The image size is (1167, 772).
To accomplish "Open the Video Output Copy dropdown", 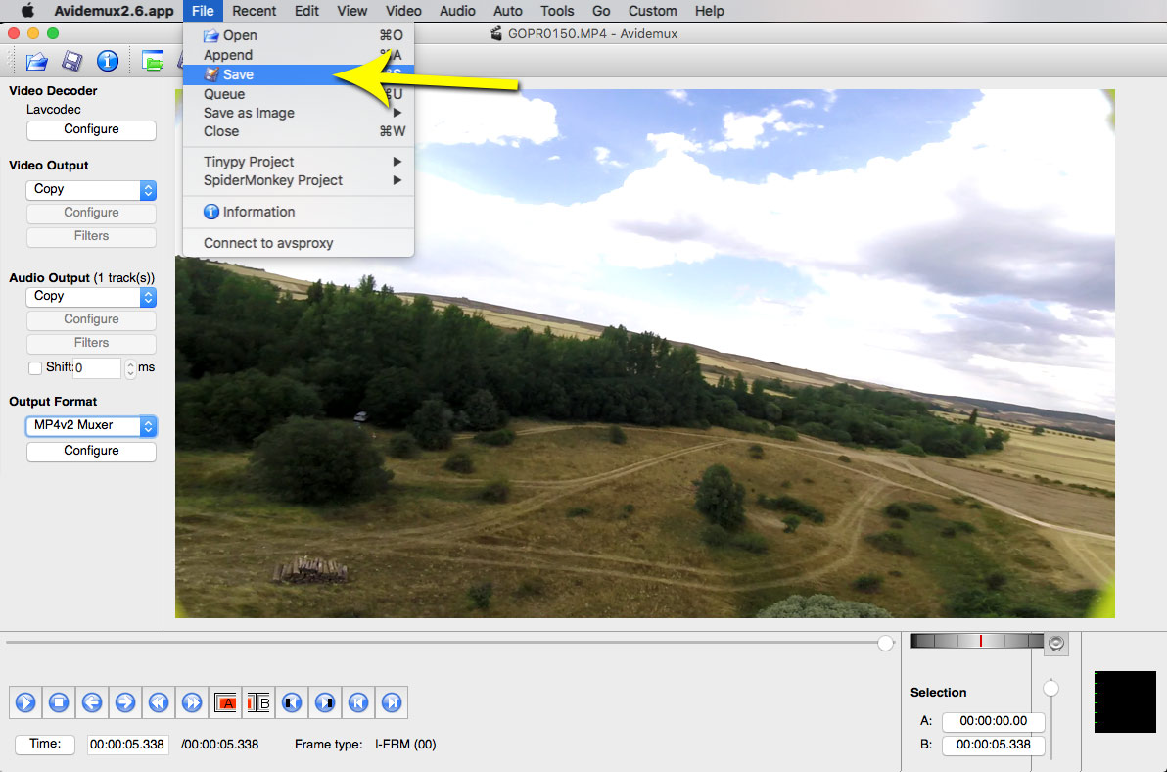I will (x=92, y=190).
